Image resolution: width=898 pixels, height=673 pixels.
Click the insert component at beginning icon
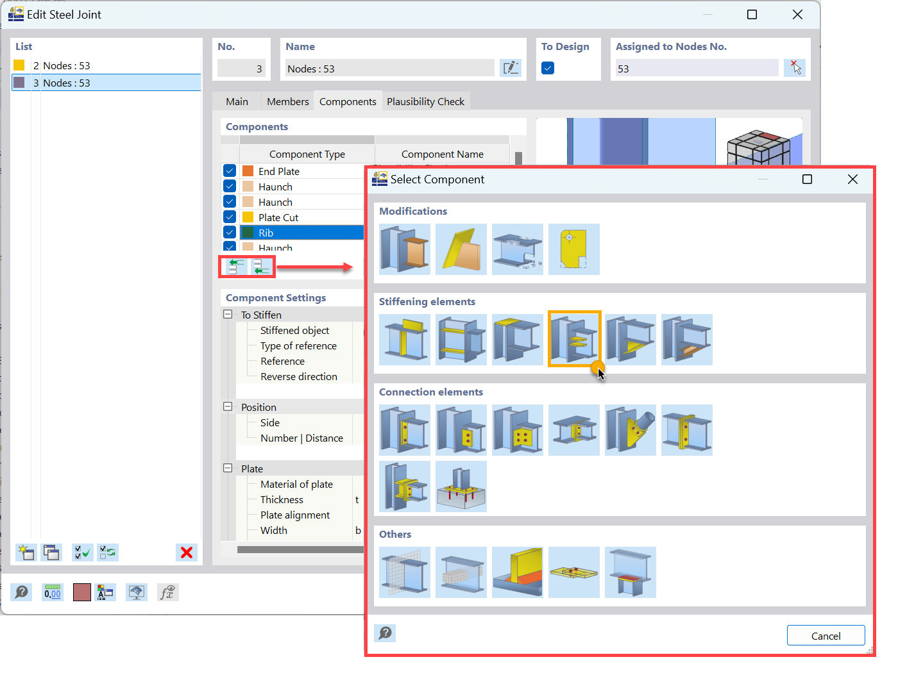tap(236, 267)
